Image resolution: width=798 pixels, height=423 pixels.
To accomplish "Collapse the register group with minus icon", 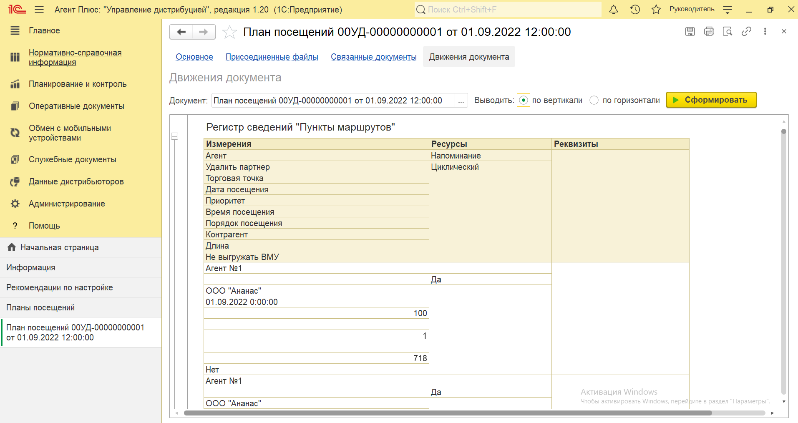I will click(175, 136).
